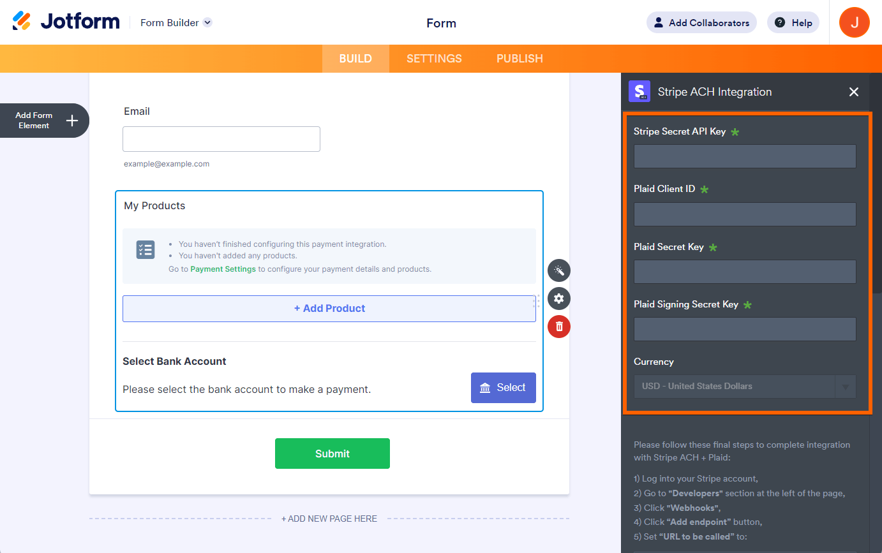Click Add Form Element button
882x553 pixels.
(45, 121)
